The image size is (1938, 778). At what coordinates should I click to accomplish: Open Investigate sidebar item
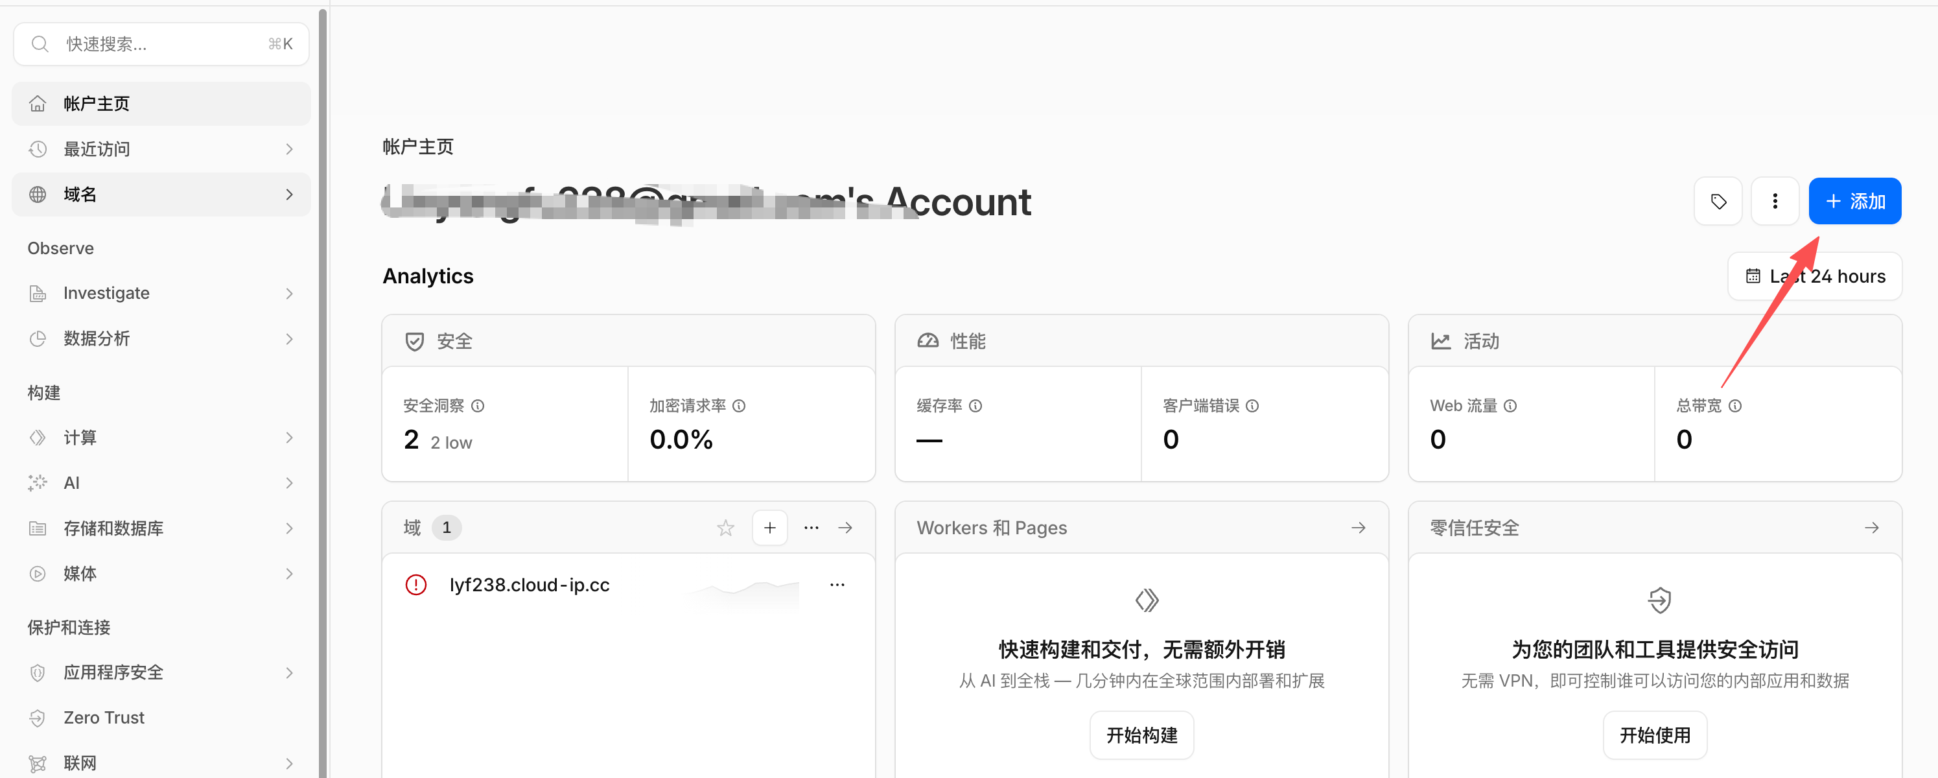161,294
